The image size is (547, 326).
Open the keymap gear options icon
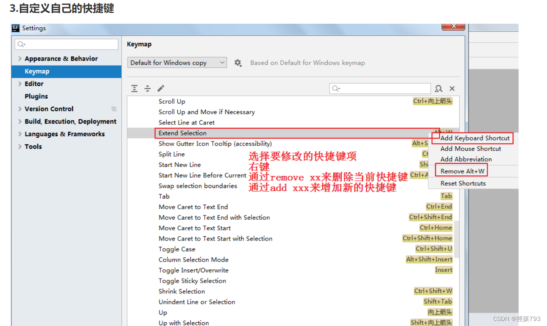(x=238, y=63)
